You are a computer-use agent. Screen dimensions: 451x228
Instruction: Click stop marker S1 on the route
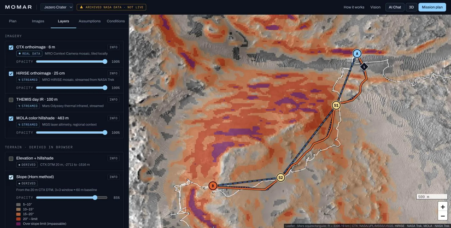[336, 105]
